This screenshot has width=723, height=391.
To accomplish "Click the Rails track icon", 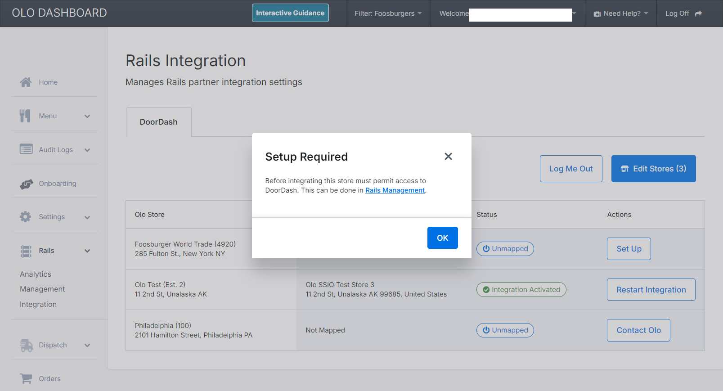I will pyautogui.click(x=26, y=251).
